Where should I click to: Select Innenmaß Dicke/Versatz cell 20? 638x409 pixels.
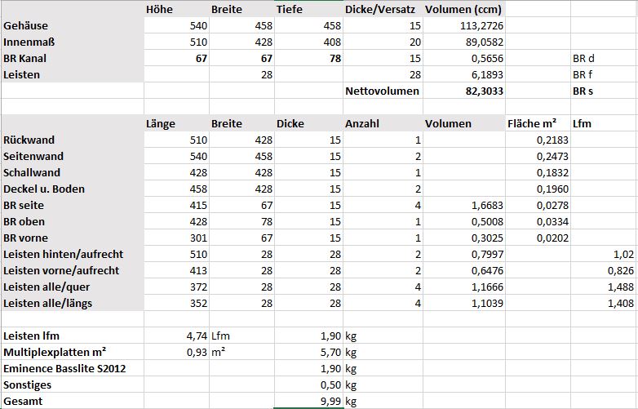pos(383,42)
